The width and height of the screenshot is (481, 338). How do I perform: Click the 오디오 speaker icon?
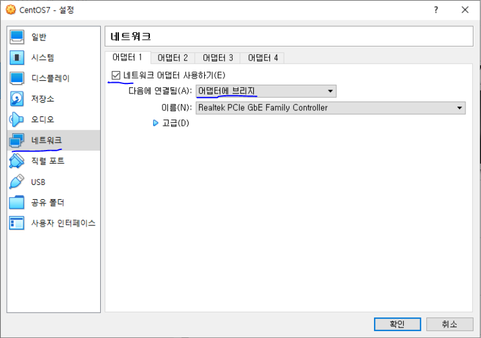(16, 120)
